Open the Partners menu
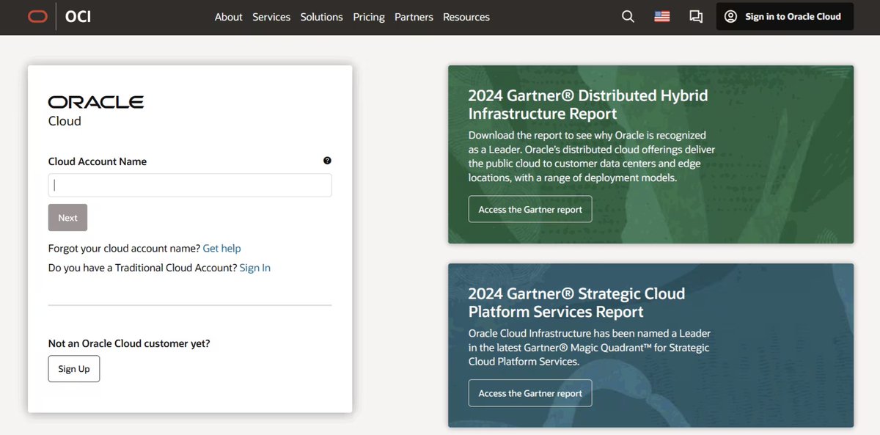This screenshot has width=880, height=435. (414, 17)
